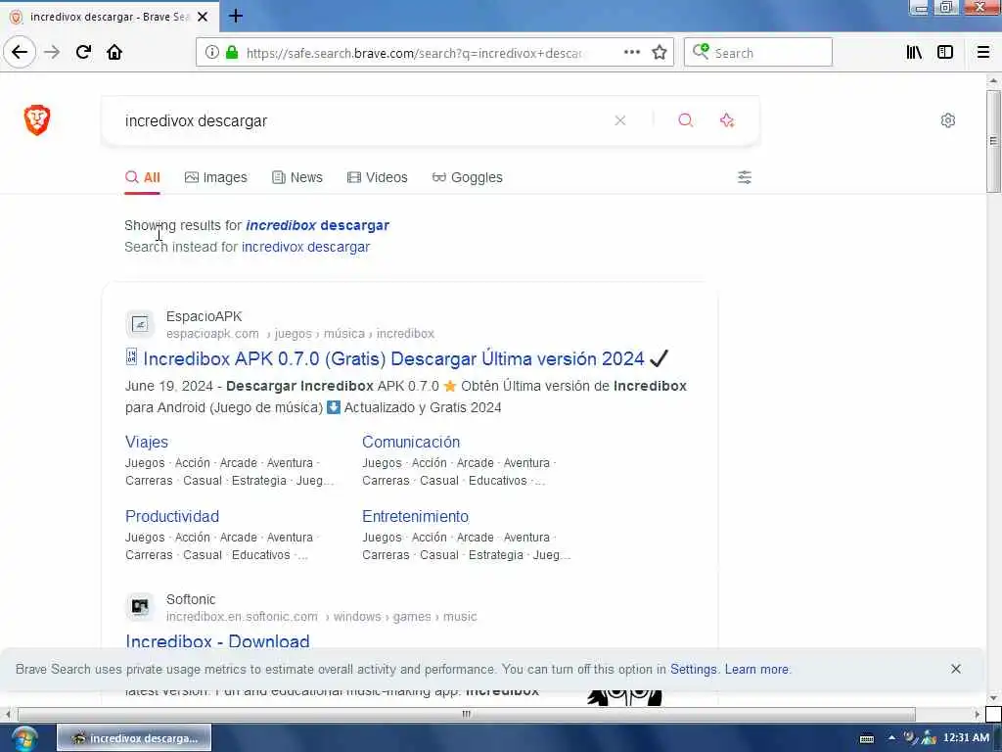Search instead for incredivox descargar
The width and height of the screenshot is (1002, 752).
(305, 247)
